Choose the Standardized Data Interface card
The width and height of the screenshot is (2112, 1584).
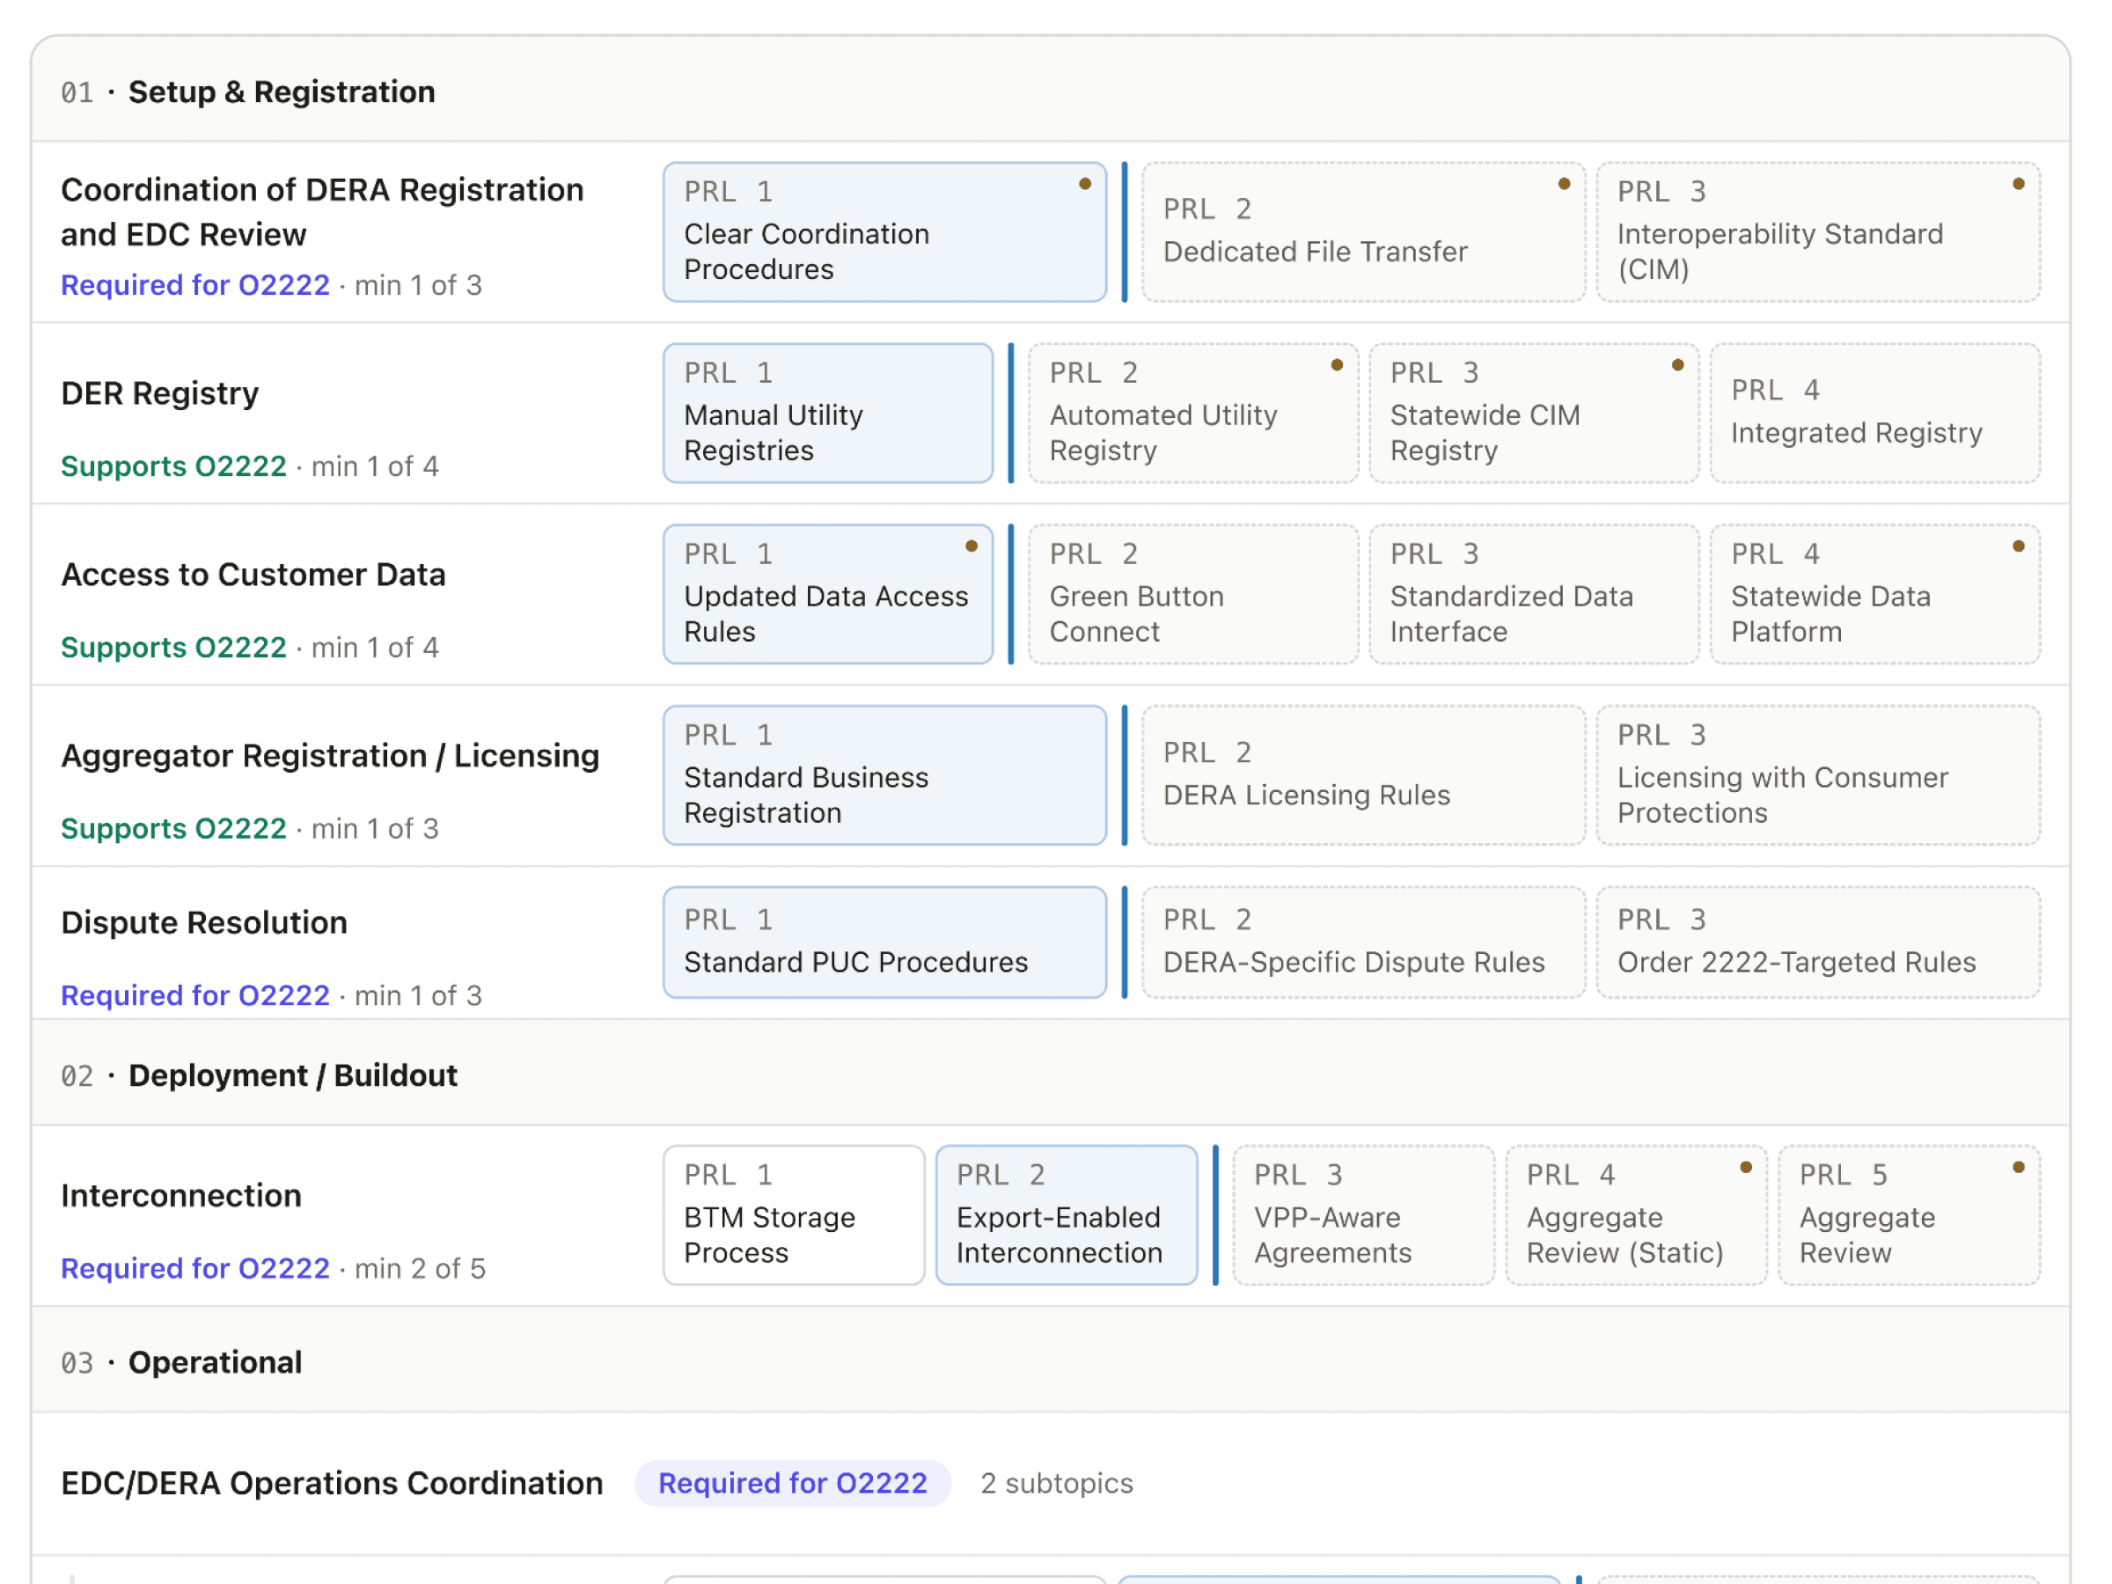1533,594
